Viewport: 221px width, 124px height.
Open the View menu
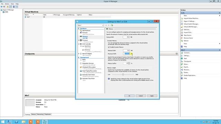click(12, 4)
